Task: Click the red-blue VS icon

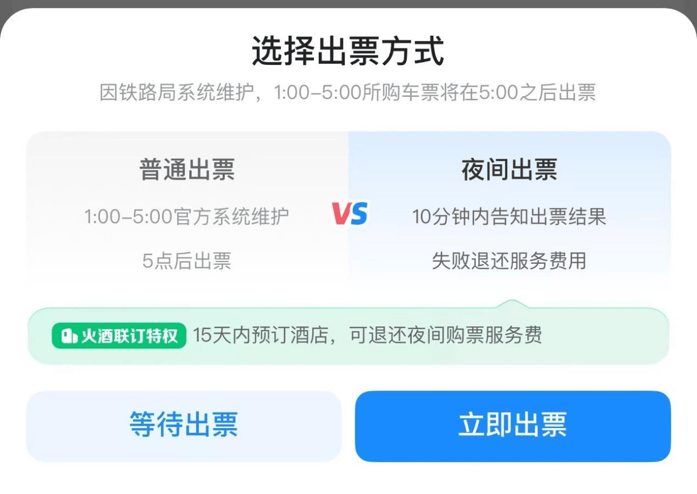Action: (x=350, y=213)
